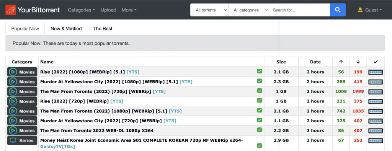This screenshot has height=151, width=392.
Task: Click Movies badge for Man From Toronto 1080p 5.1
Action: coord(22,111)
